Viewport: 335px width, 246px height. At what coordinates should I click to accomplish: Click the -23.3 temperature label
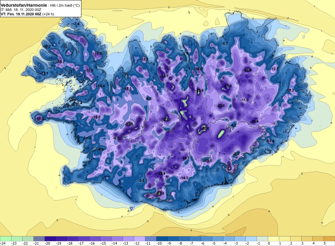point(160,193)
